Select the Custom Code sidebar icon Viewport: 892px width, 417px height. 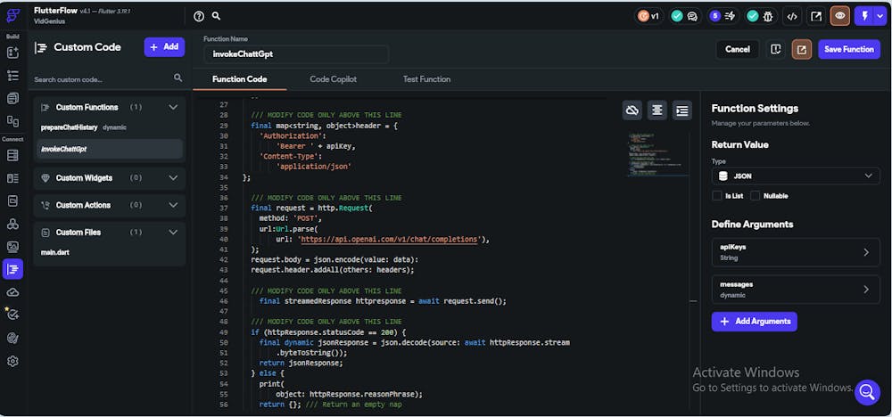12,269
